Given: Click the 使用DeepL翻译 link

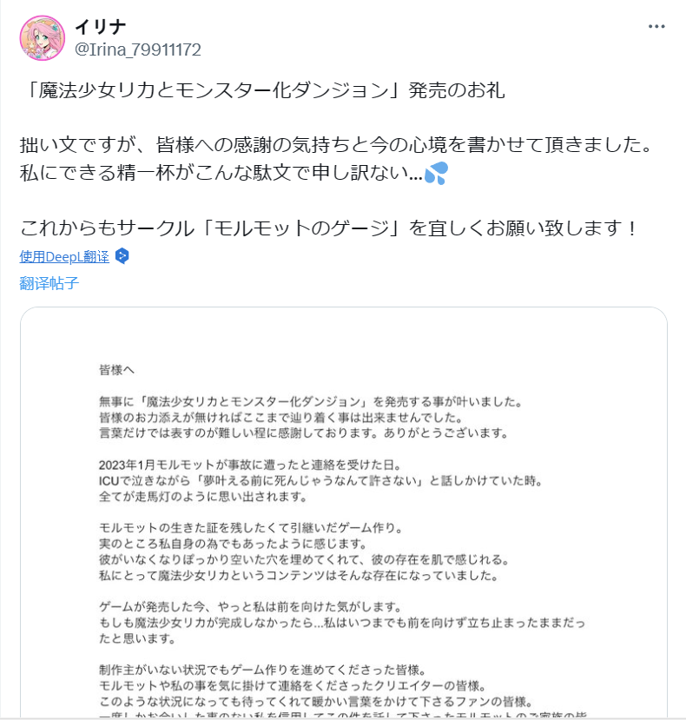Looking at the screenshot, I should coord(64,256).
